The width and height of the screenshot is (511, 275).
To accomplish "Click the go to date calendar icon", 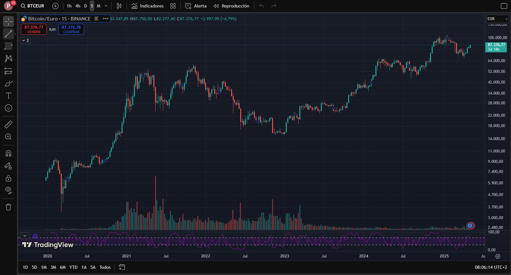I will pyautogui.click(x=122, y=267).
